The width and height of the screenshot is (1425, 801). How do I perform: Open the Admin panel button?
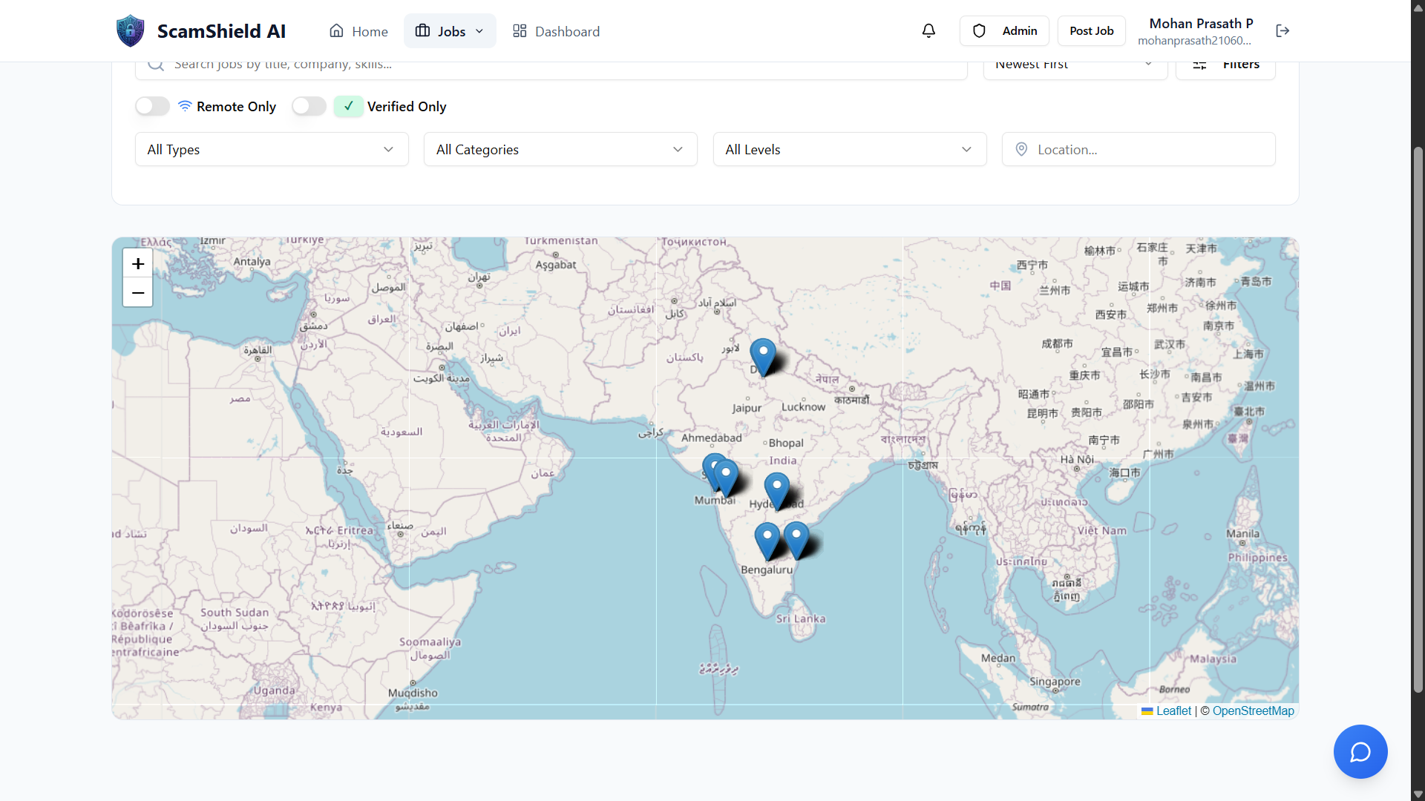pos(1004,31)
